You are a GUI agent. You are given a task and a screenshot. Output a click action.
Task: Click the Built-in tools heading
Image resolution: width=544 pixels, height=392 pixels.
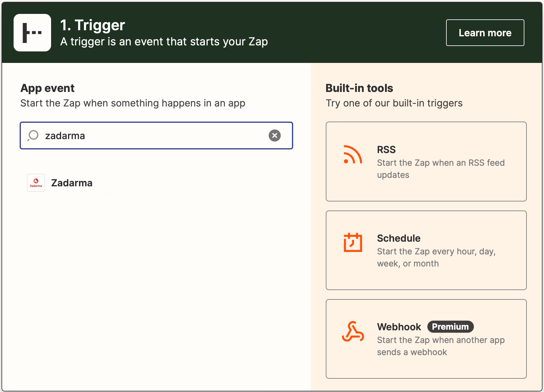click(359, 88)
